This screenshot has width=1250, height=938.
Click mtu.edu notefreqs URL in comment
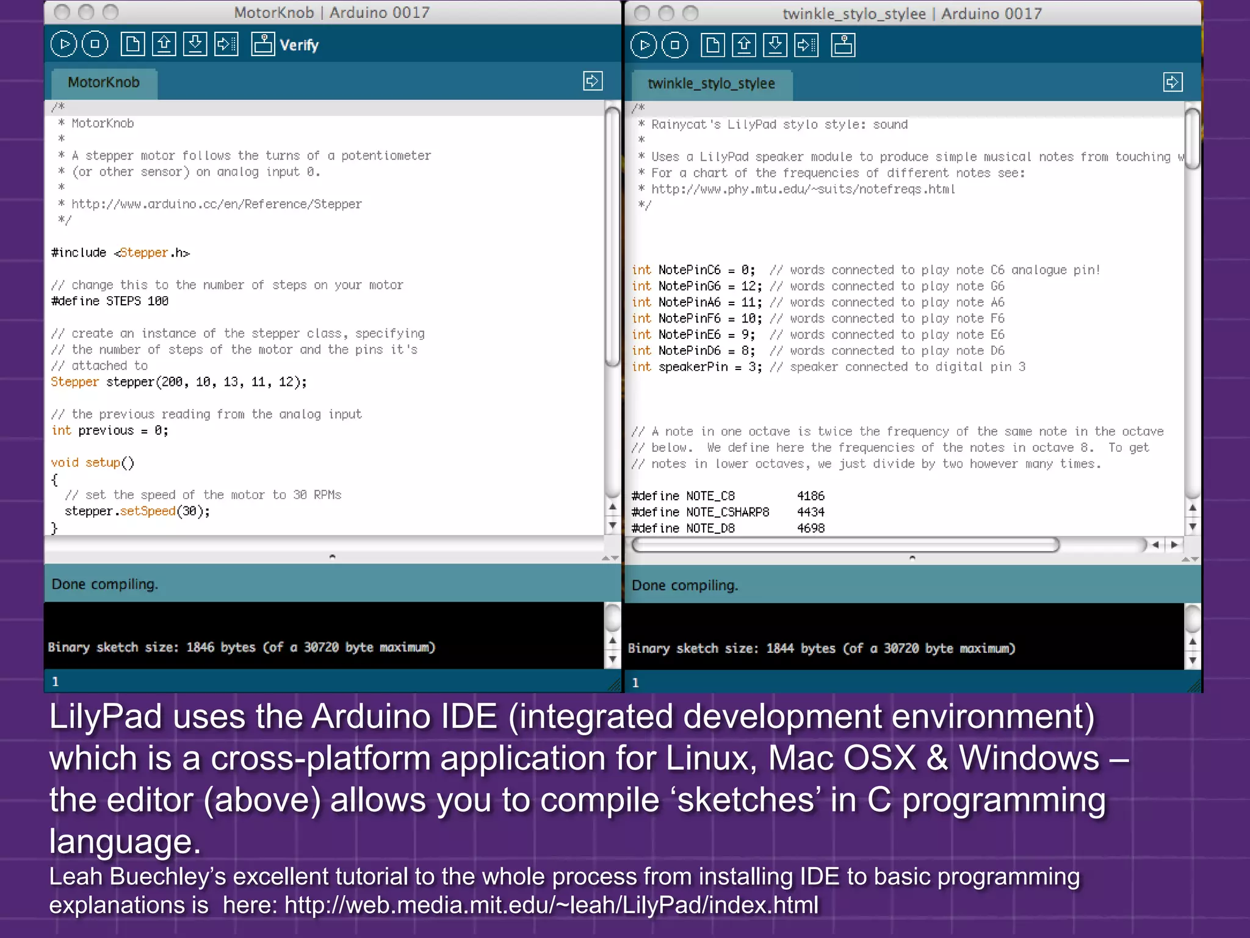(x=803, y=189)
